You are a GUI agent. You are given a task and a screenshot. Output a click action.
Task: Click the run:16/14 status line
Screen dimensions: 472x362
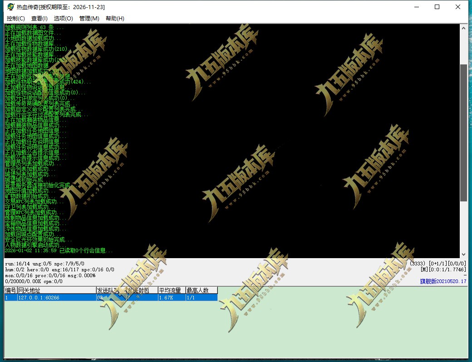click(x=44, y=264)
